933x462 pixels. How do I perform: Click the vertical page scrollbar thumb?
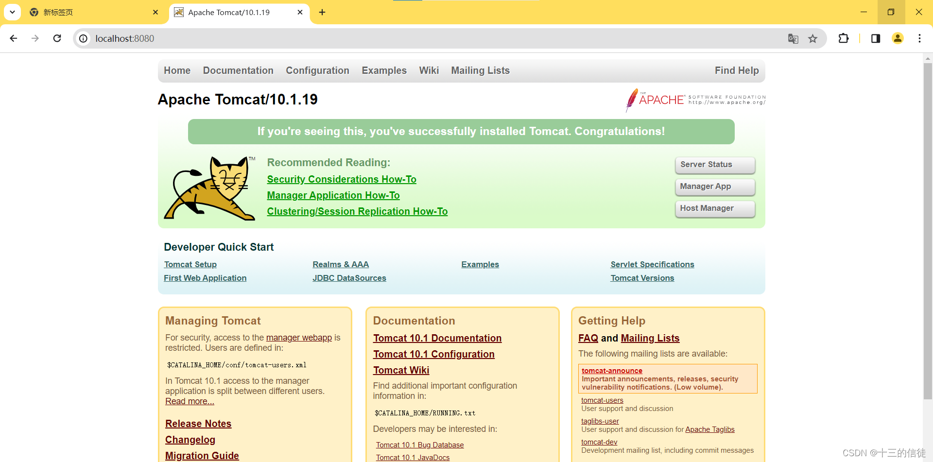pyautogui.click(x=928, y=231)
